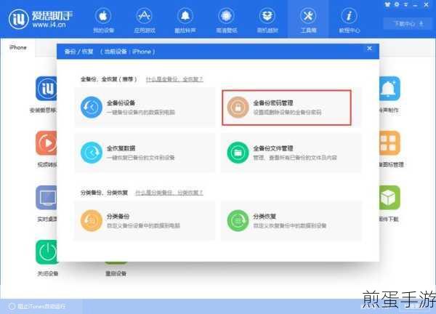Open the orange icon management grid
436x314 pixels.
coord(389,143)
